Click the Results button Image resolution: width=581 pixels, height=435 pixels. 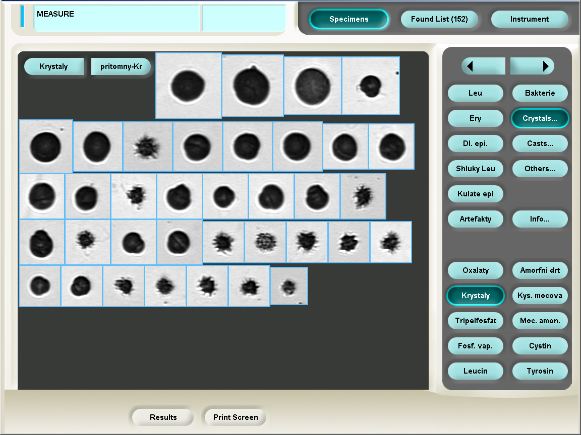click(163, 417)
